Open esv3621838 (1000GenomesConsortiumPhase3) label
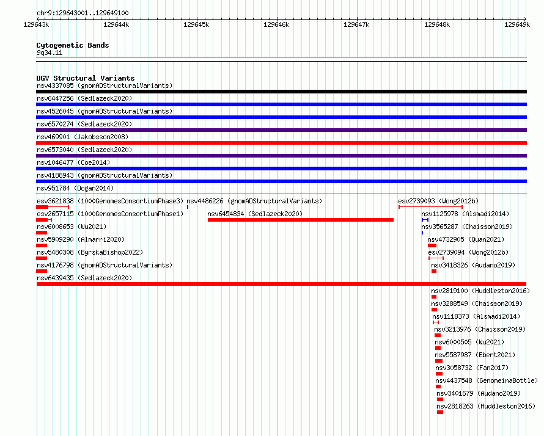544x436 pixels. click(110, 201)
